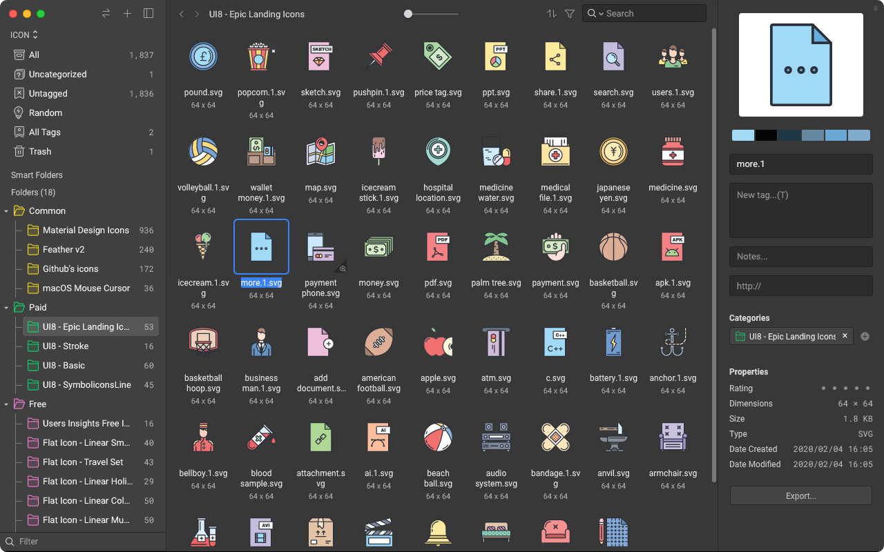Select the map.svg icon
Image resolution: width=884 pixels, height=552 pixels.
320,152
